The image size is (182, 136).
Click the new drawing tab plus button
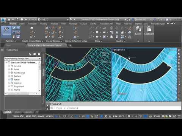click(70, 45)
